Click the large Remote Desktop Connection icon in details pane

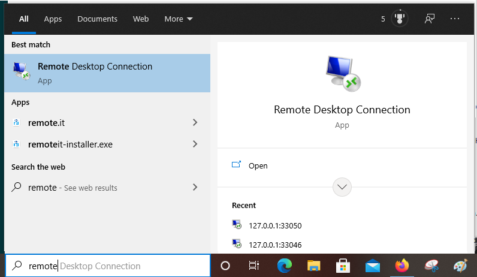pos(343,74)
